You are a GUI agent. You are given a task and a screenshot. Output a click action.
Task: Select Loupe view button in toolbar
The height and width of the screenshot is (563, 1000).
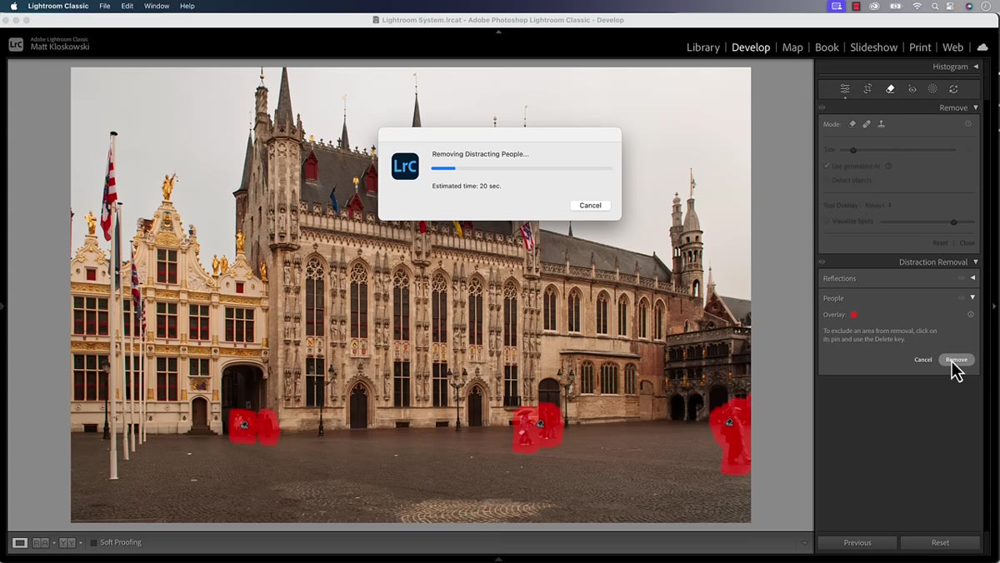coord(20,543)
